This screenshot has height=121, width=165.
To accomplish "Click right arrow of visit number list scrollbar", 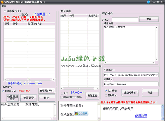I will point(98,89).
